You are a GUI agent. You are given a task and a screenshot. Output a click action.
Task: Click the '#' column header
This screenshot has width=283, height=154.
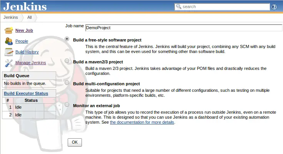coord(8,100)
